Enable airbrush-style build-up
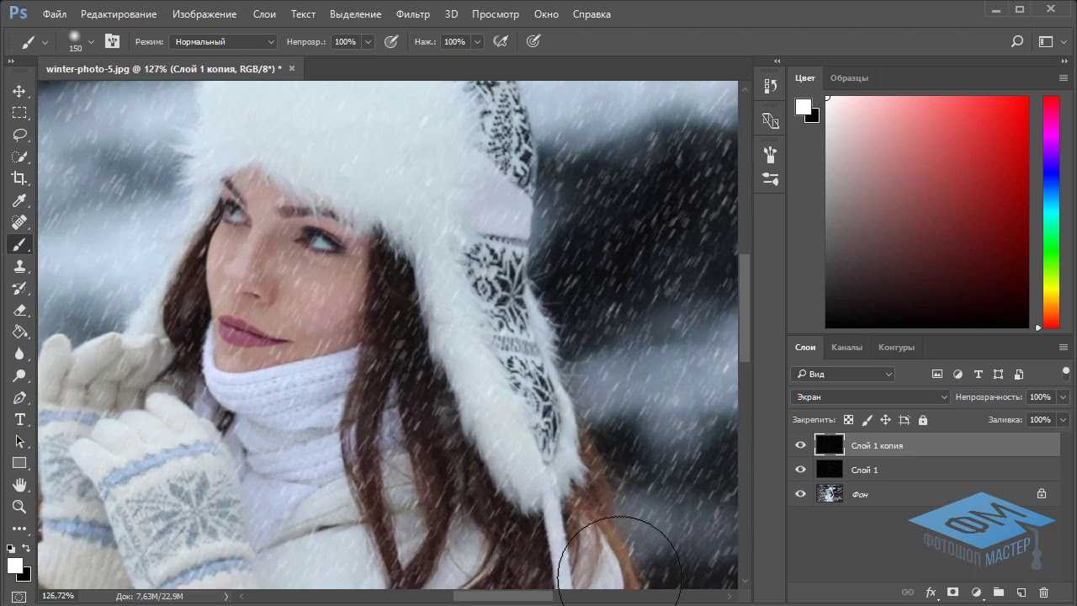This screenshot has width=1077, height=606. (501, 41)
